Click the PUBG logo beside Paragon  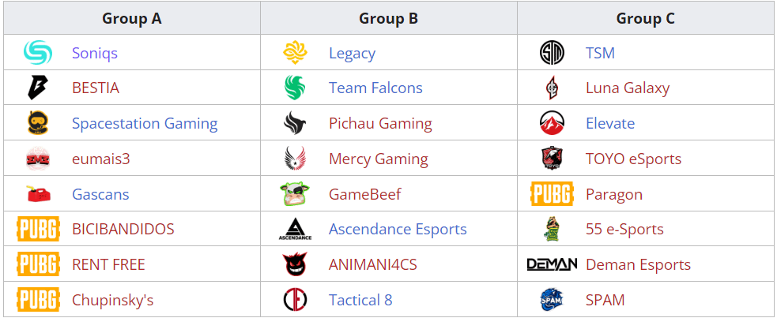pos(552,194)
